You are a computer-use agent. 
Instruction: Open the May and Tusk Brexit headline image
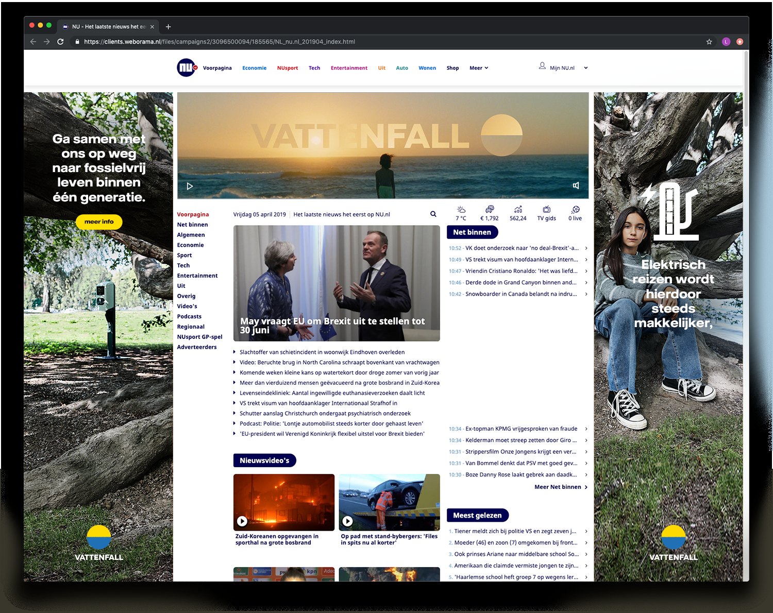[x=337, y=283]
